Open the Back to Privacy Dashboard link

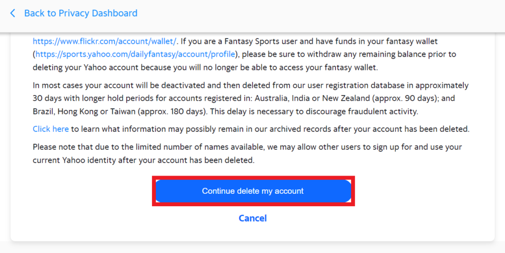[x=80, y=13]
